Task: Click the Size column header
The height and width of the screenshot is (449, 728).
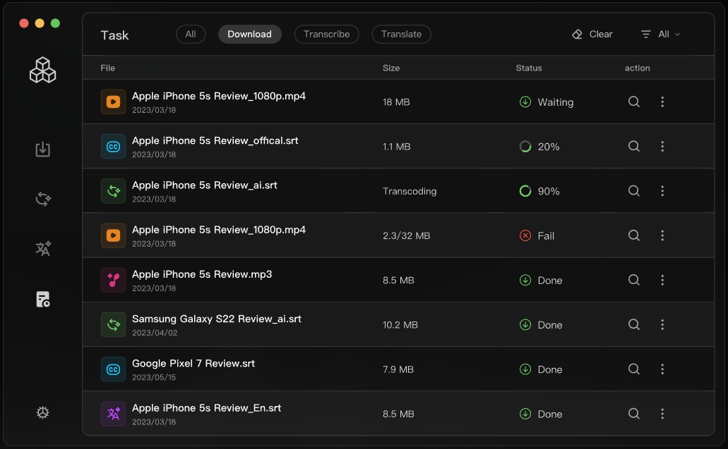Action: click(391, 68)
